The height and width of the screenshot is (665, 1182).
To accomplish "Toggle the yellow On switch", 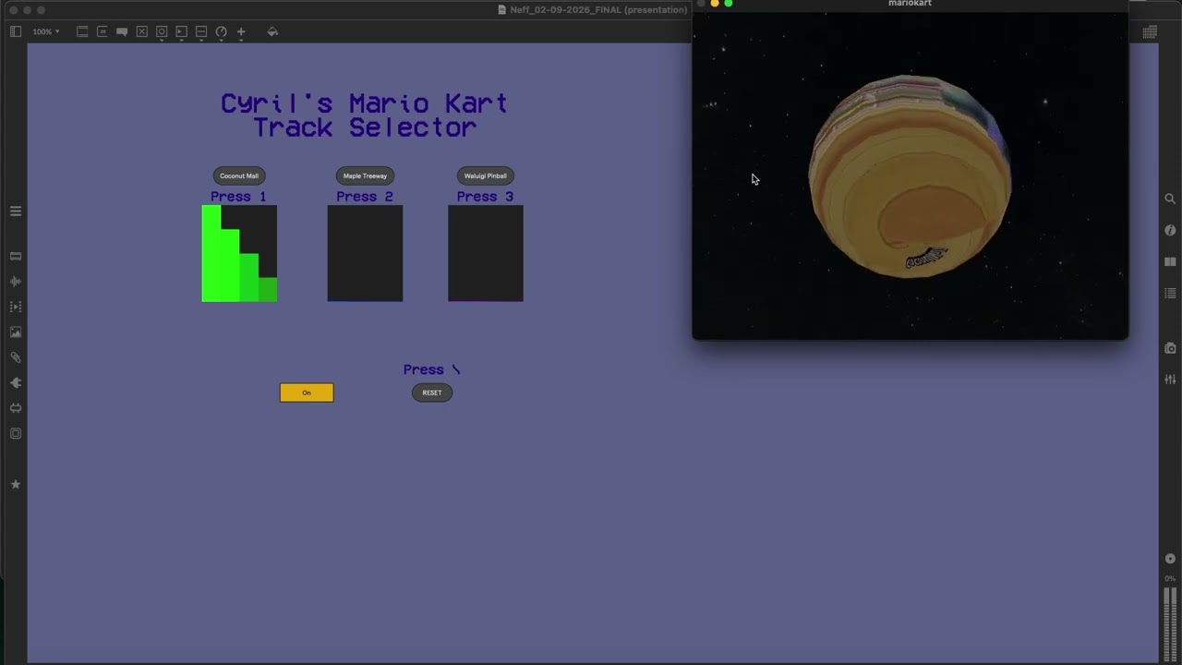I will tap(307, 393).
